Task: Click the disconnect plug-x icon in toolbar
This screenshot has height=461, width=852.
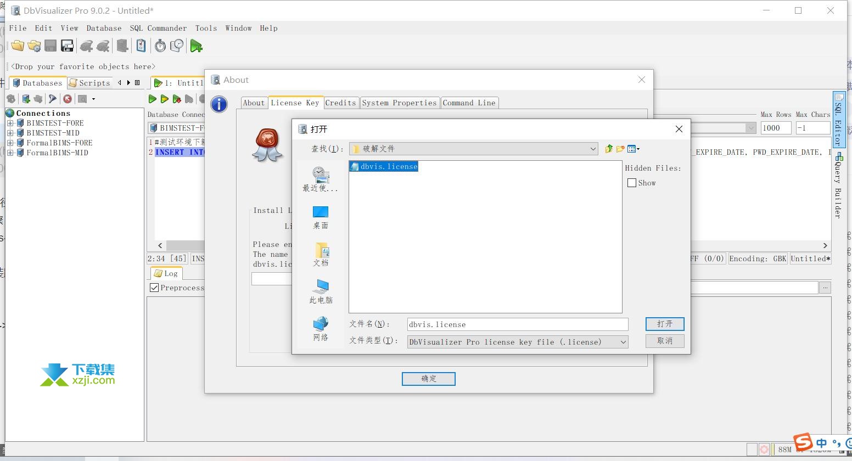Action: click(x=103, y=46)
